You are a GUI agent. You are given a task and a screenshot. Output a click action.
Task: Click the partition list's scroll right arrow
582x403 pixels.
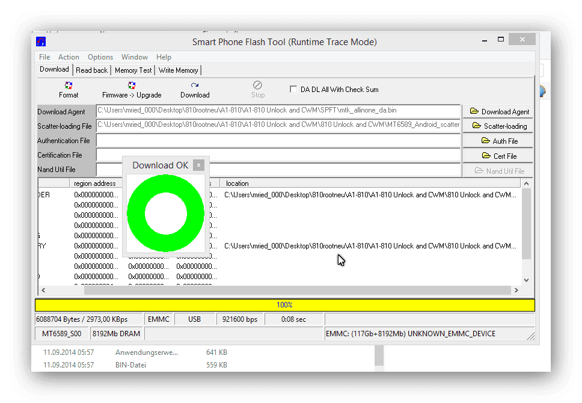(516, 290)
